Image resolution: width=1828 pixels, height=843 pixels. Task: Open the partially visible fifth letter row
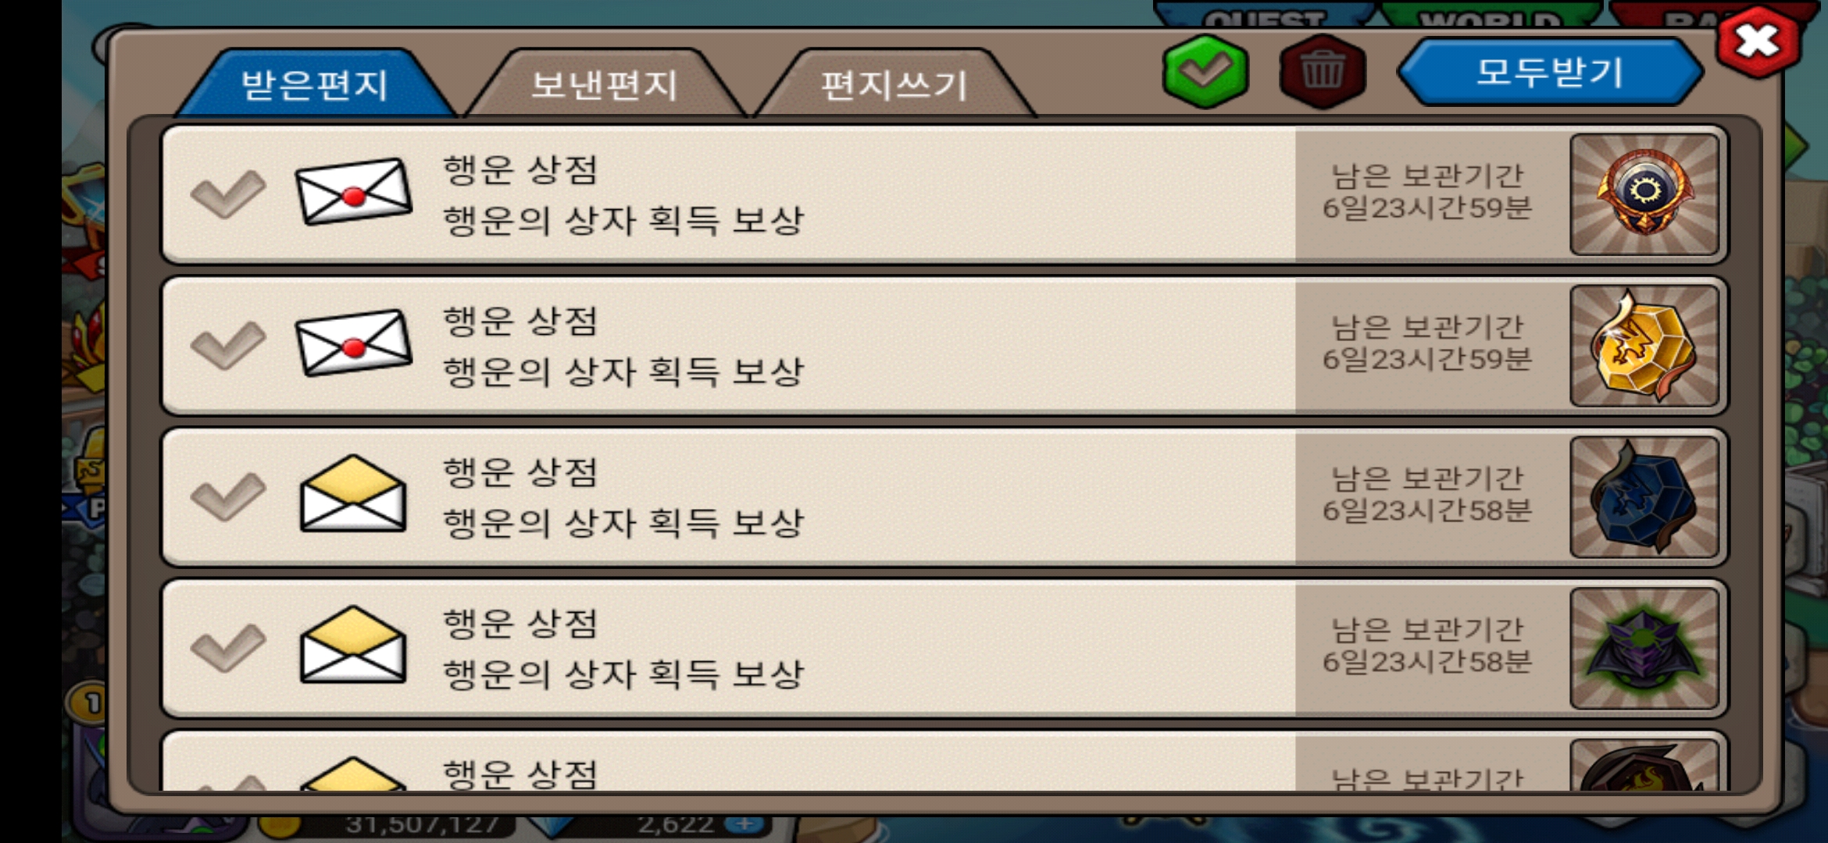(x=944, y=761)
